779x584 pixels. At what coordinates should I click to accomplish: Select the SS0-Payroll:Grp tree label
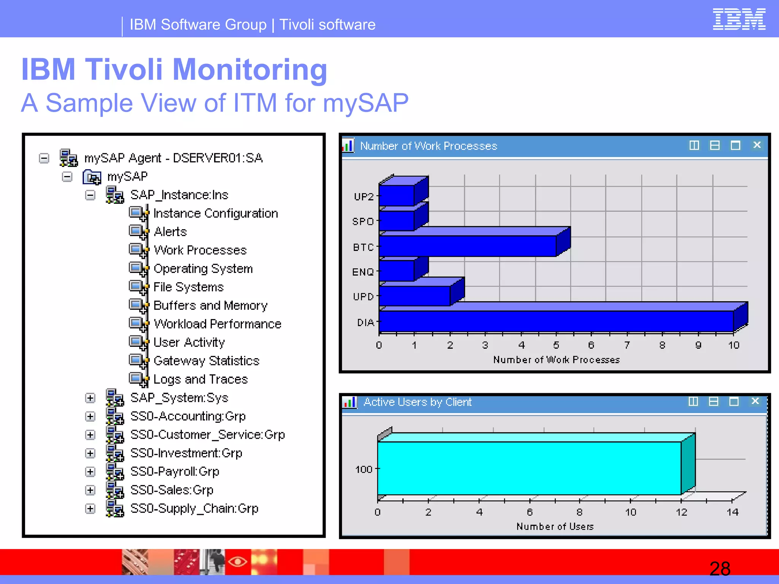(x=175, y=472)
